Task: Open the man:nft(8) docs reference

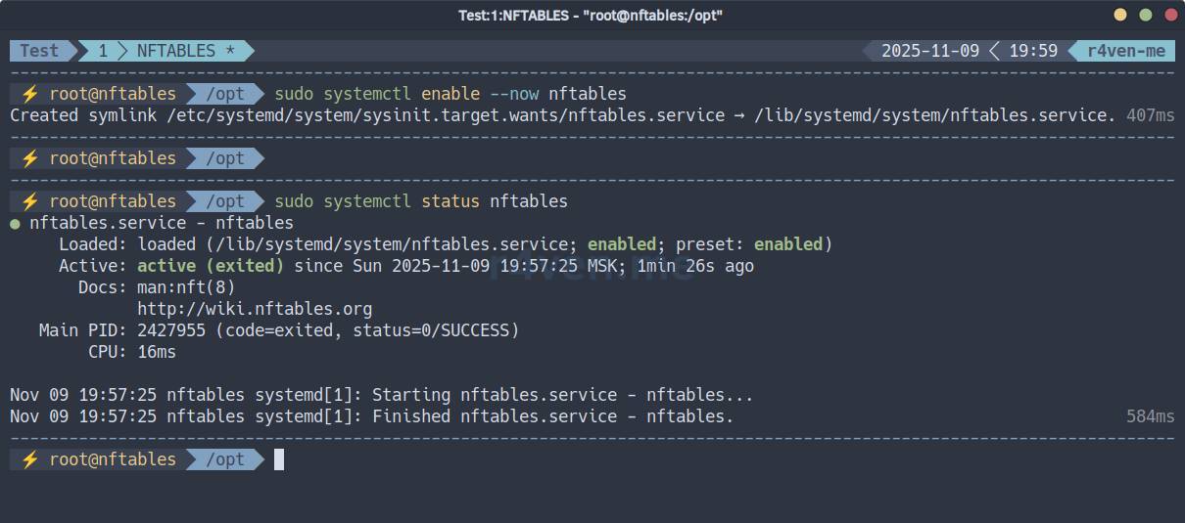Action: coord(186,287)
